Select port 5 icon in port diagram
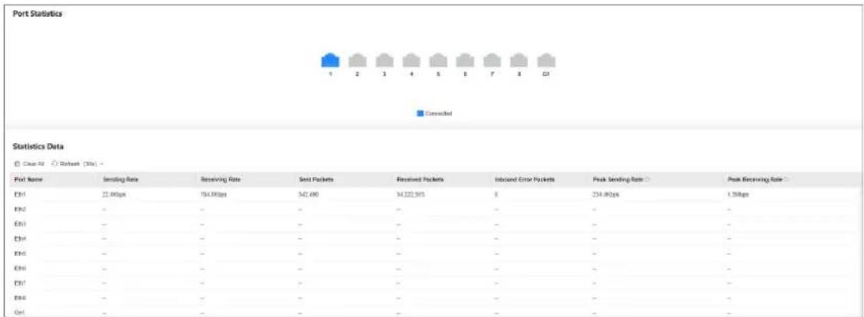This screenshot has height=317, width=864. (438, 60)
